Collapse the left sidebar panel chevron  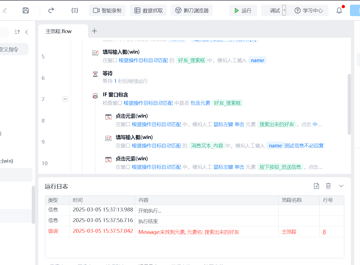tap(27, 32)
